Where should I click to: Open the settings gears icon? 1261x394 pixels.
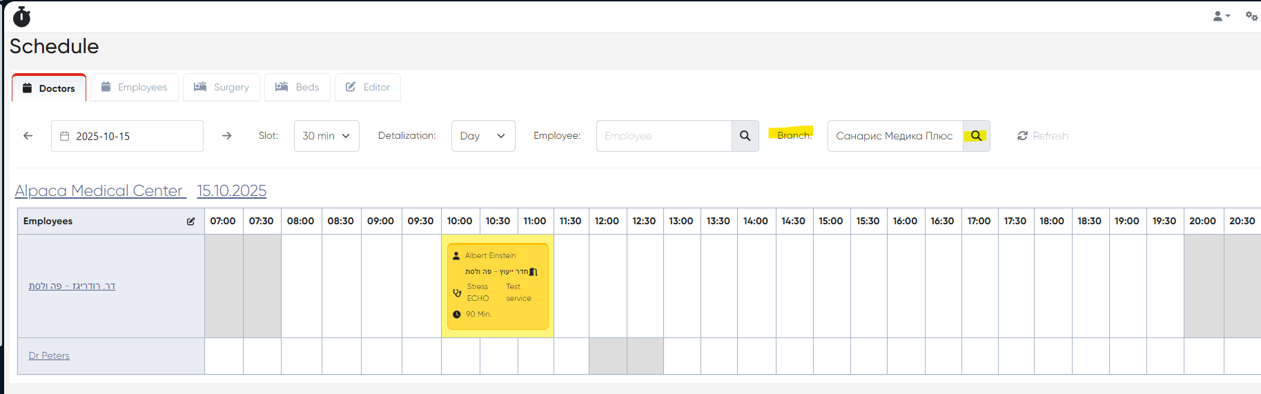click(x=1251, y=16)
